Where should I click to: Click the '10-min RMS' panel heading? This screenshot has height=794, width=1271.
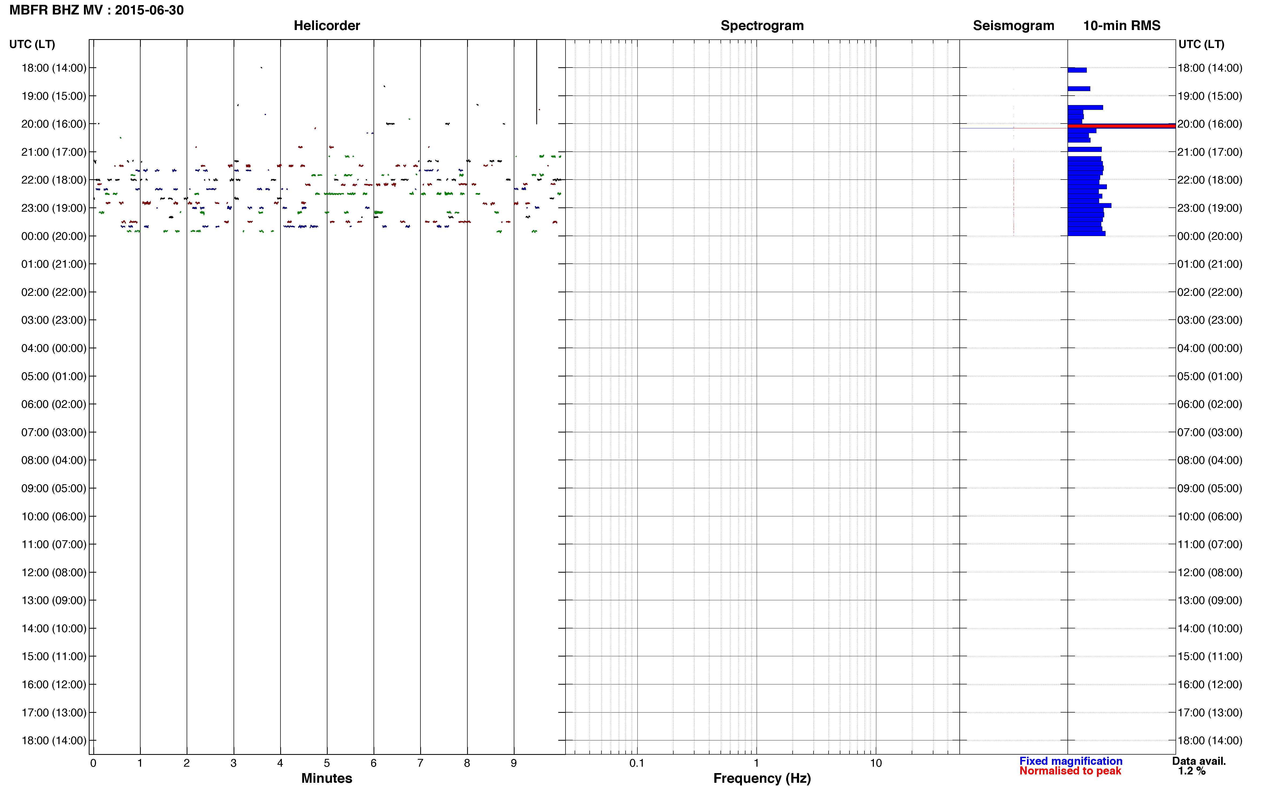coord(1122,26)
